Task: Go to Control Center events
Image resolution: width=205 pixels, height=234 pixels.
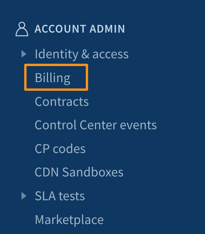Action: pyautogui.click(x=96, y=125)
